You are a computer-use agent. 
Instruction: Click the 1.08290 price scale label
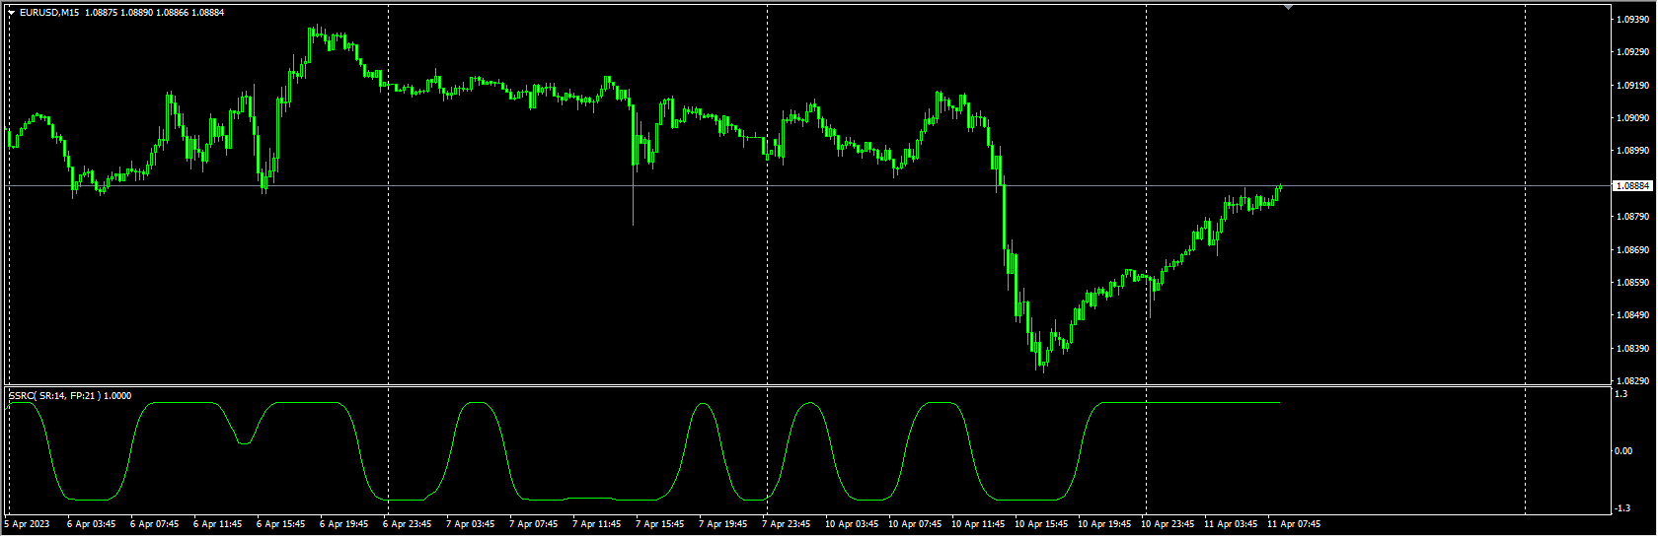[1634, 380]
